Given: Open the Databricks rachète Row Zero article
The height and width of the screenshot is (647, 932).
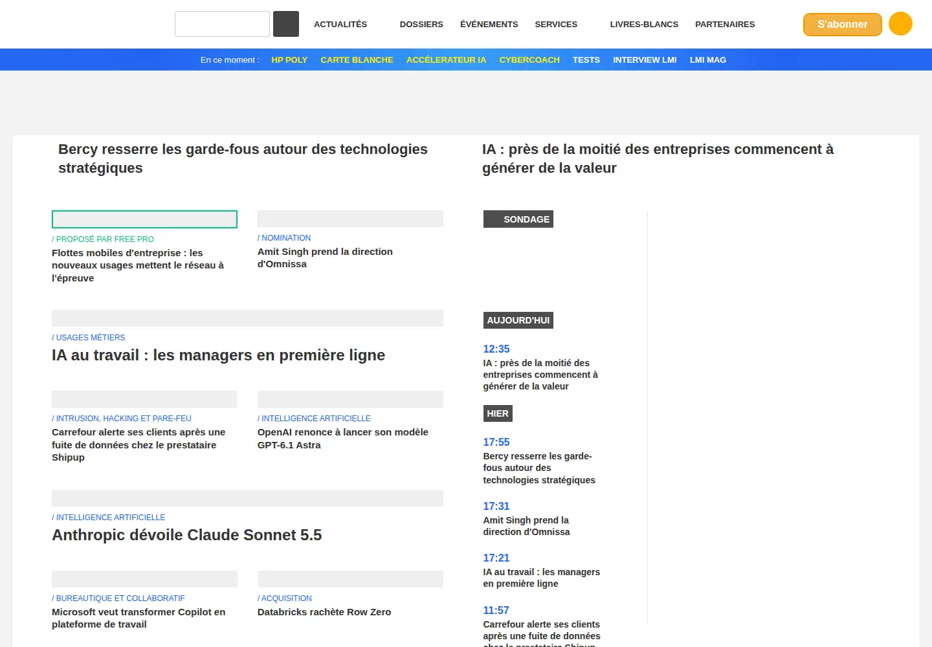Looking at the screenshot, I should 324,612.
